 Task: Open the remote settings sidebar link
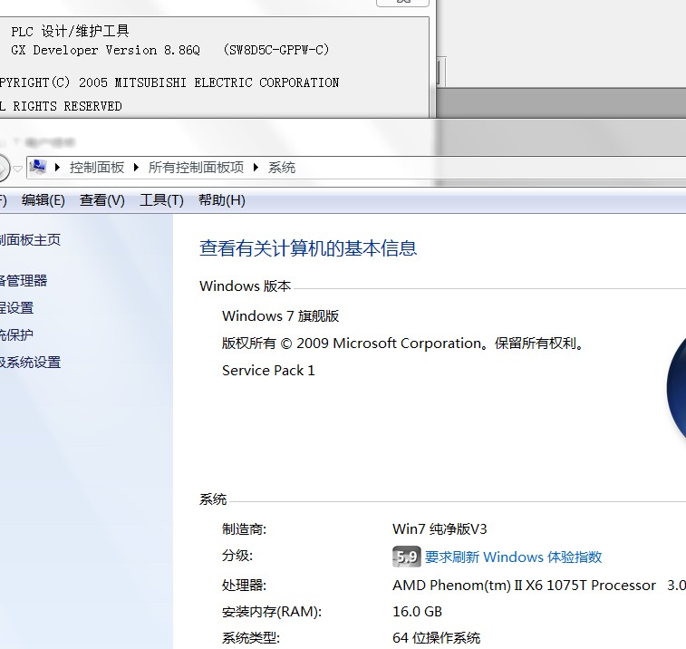pos(17,308)
